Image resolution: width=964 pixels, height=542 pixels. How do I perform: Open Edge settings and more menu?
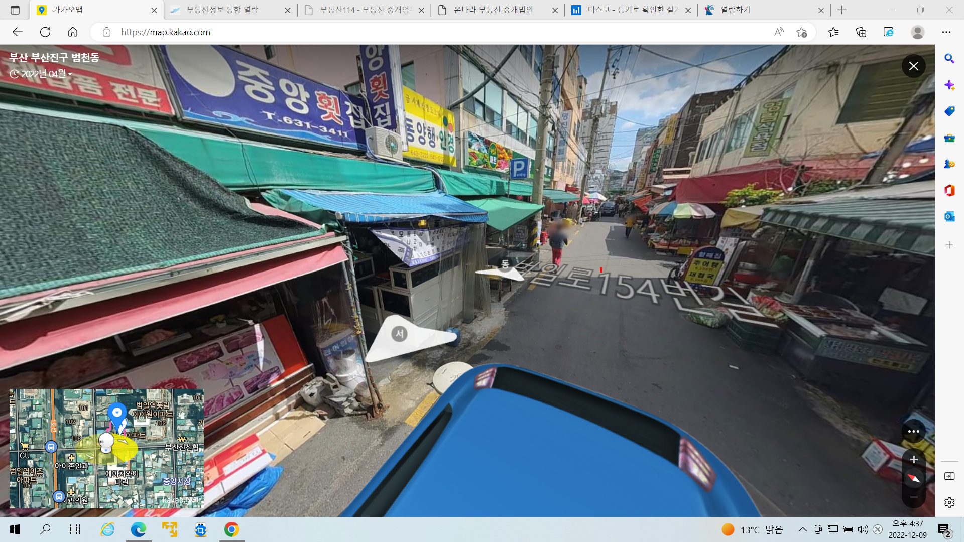(x=946, y=32)
